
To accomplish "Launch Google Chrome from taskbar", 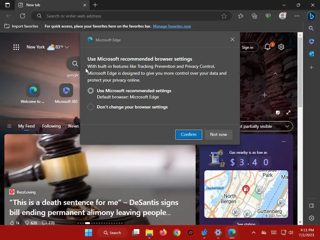I will tap(177, 232).
